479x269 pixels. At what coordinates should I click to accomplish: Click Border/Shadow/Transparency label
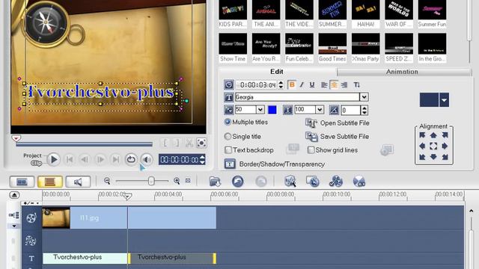282,164
